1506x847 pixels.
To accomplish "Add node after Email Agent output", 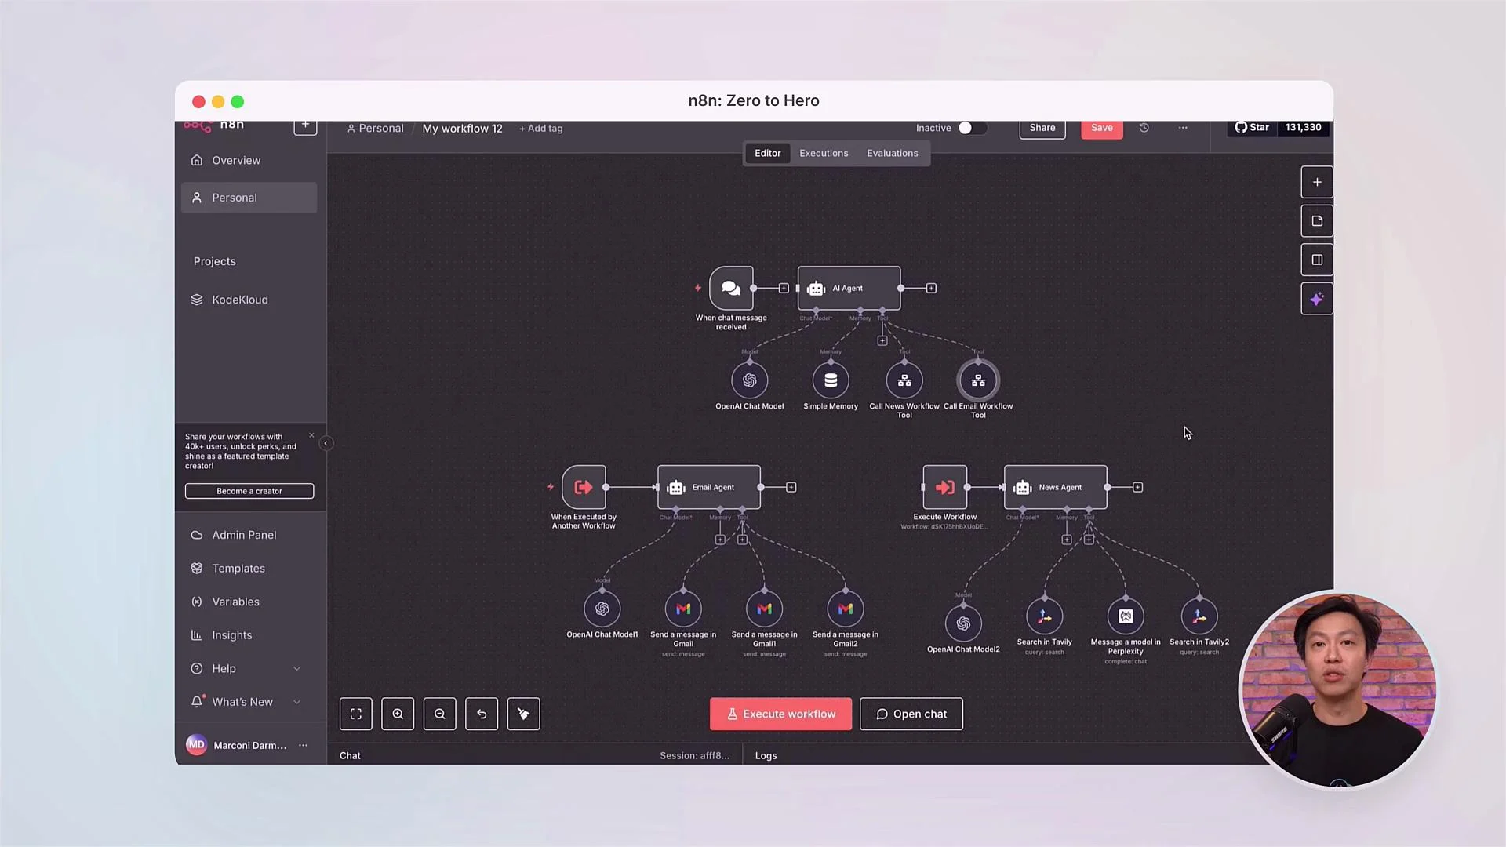I will tap(791, 488).
